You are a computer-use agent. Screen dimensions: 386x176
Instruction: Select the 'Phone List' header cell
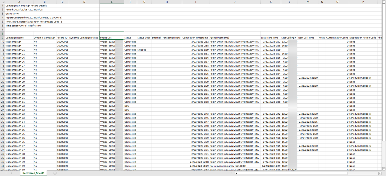[x=112, y=38]
